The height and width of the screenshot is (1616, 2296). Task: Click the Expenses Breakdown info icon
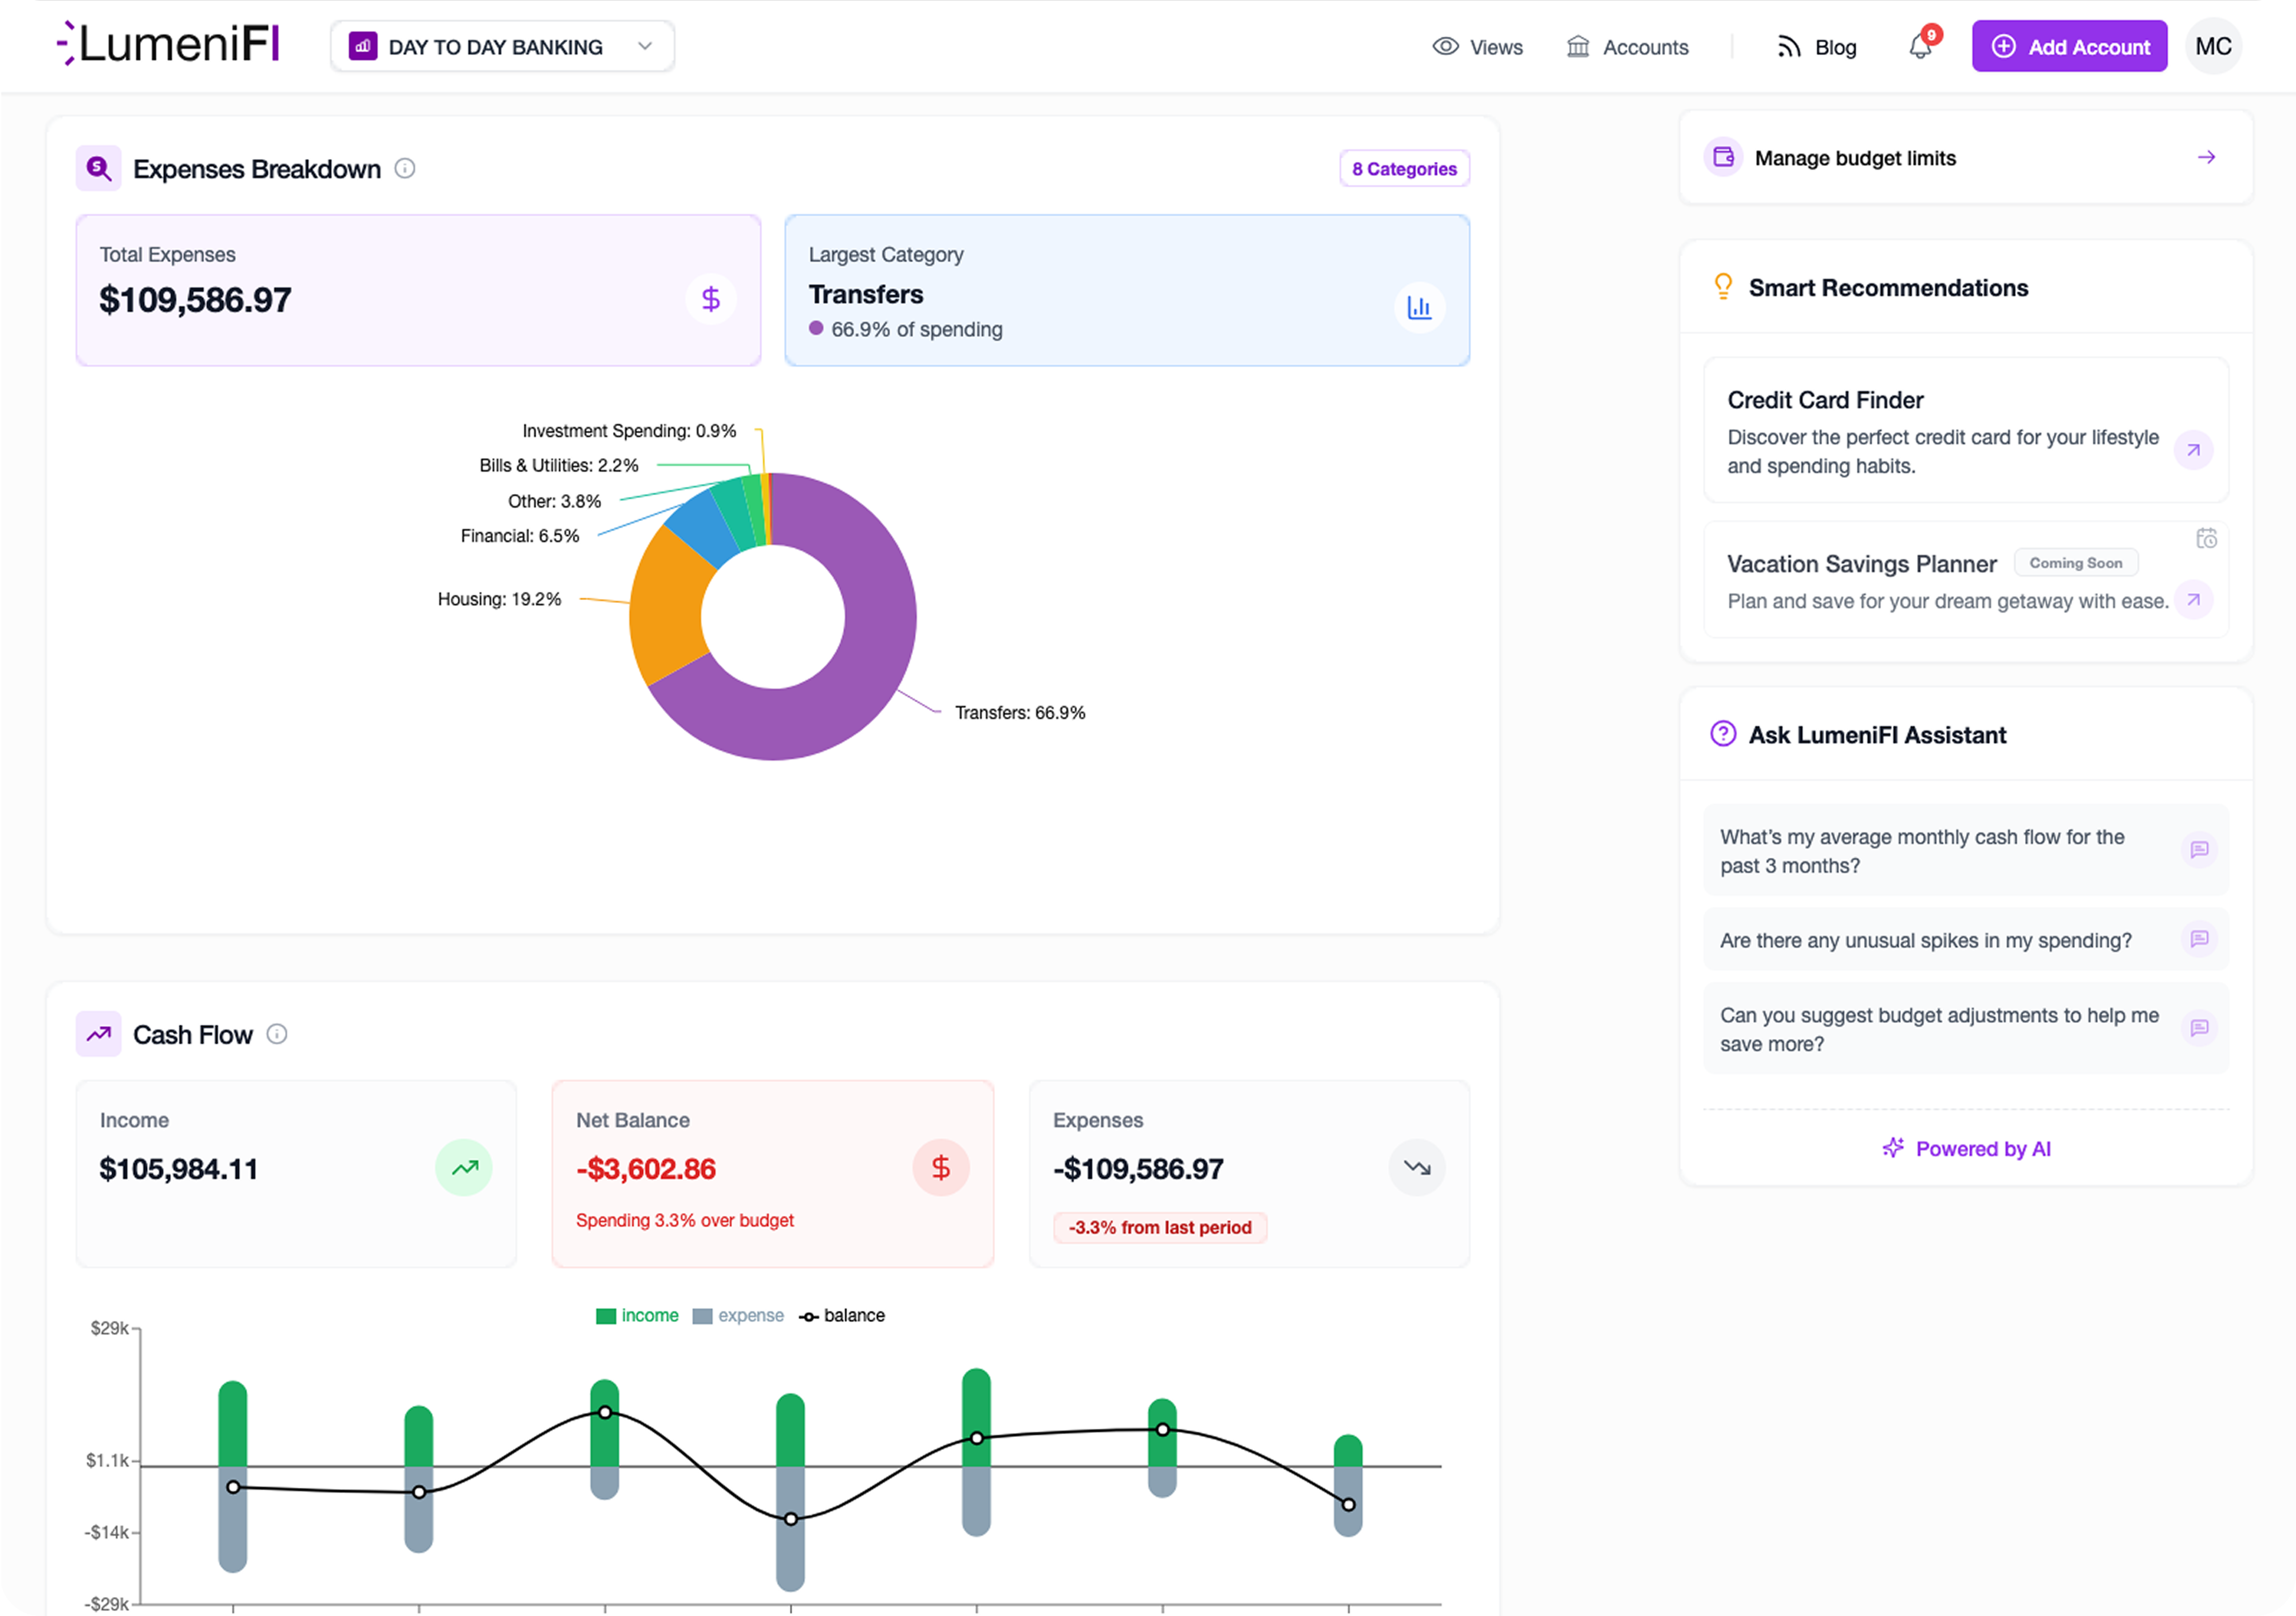tap(404, 169)
